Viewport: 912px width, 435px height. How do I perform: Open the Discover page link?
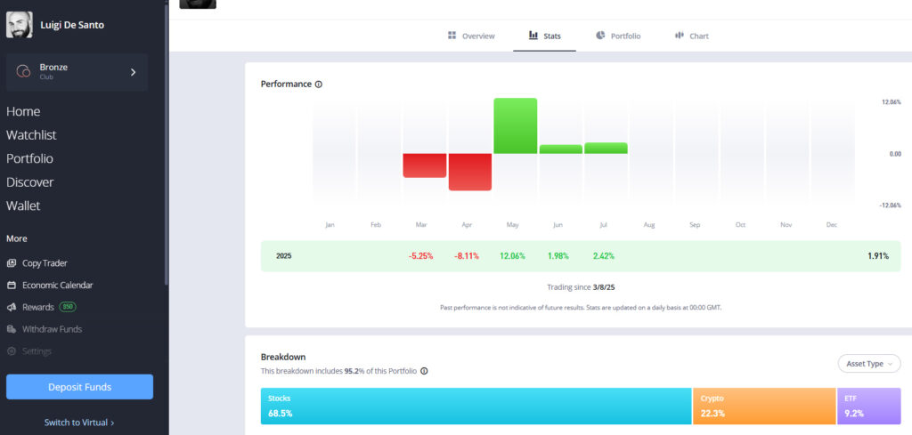point(29,182)
